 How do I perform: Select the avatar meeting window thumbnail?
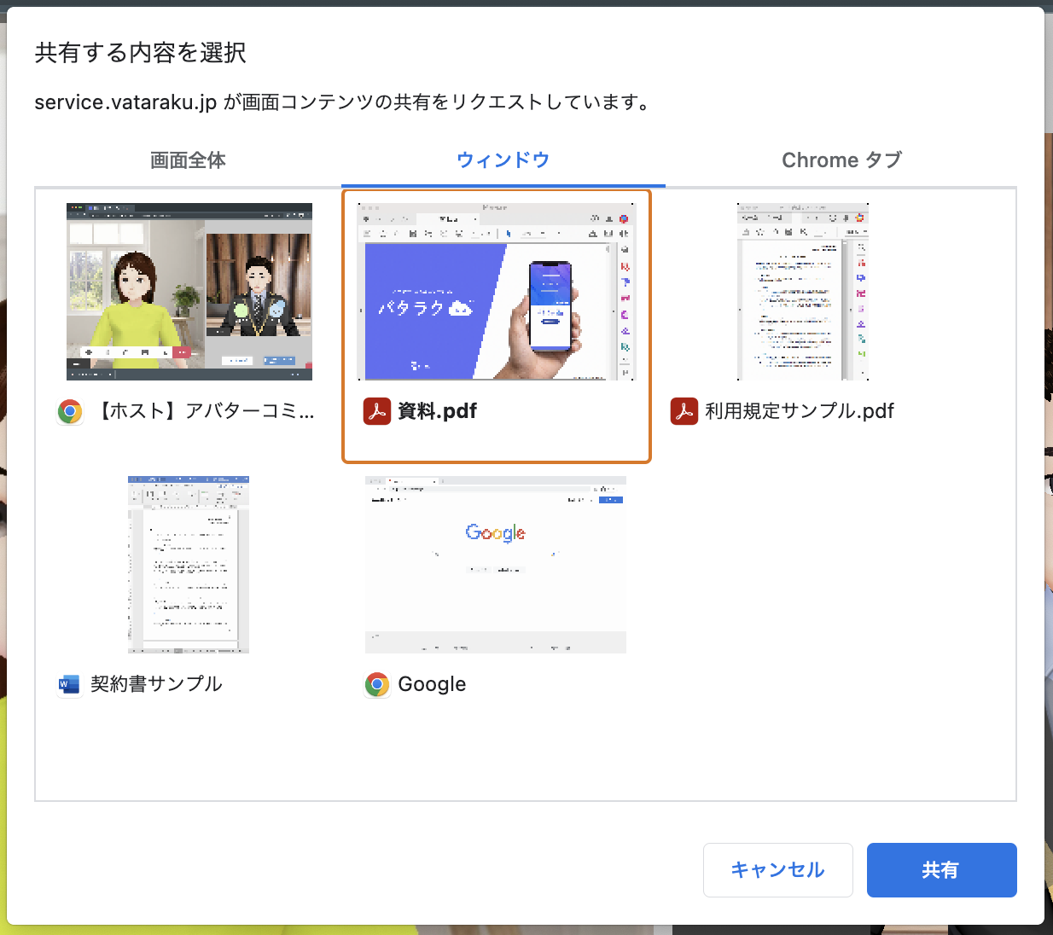coord(189,291)
